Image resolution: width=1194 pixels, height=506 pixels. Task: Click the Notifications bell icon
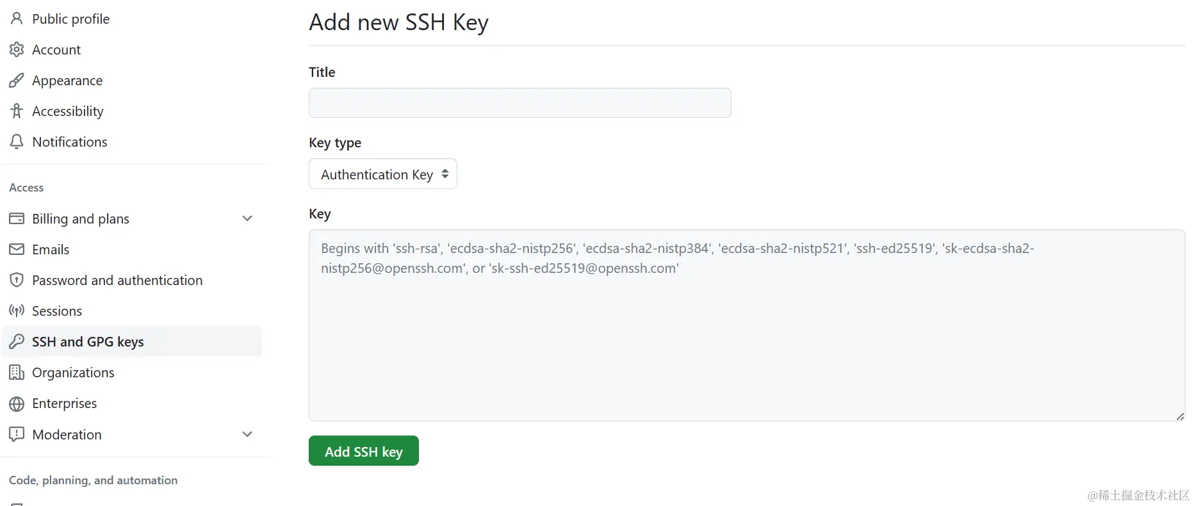(17, 142)
